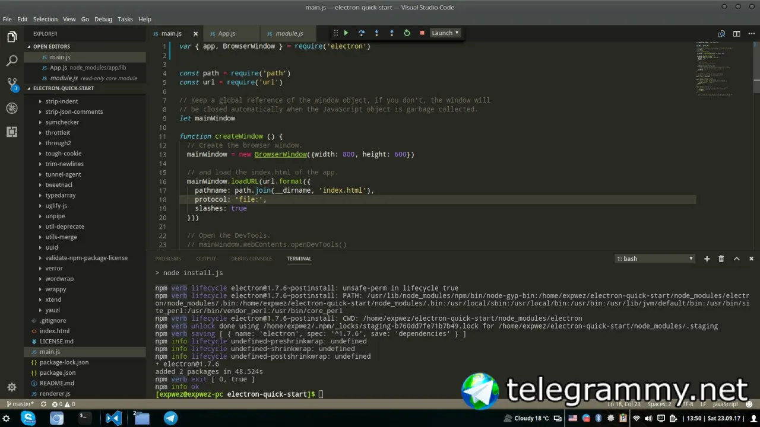Split the editor
This screenshot has width=760, height=427.
click(x=736, y=34)
